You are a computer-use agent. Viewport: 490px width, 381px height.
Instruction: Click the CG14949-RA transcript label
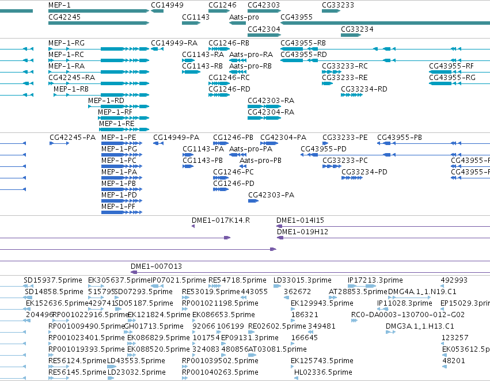pos(174,43)
